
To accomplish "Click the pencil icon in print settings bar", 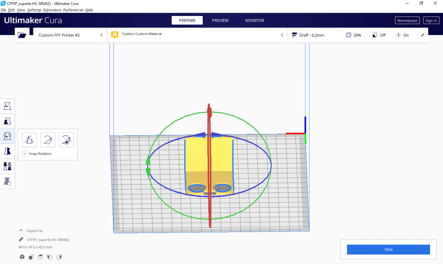I will click(422, 35).
